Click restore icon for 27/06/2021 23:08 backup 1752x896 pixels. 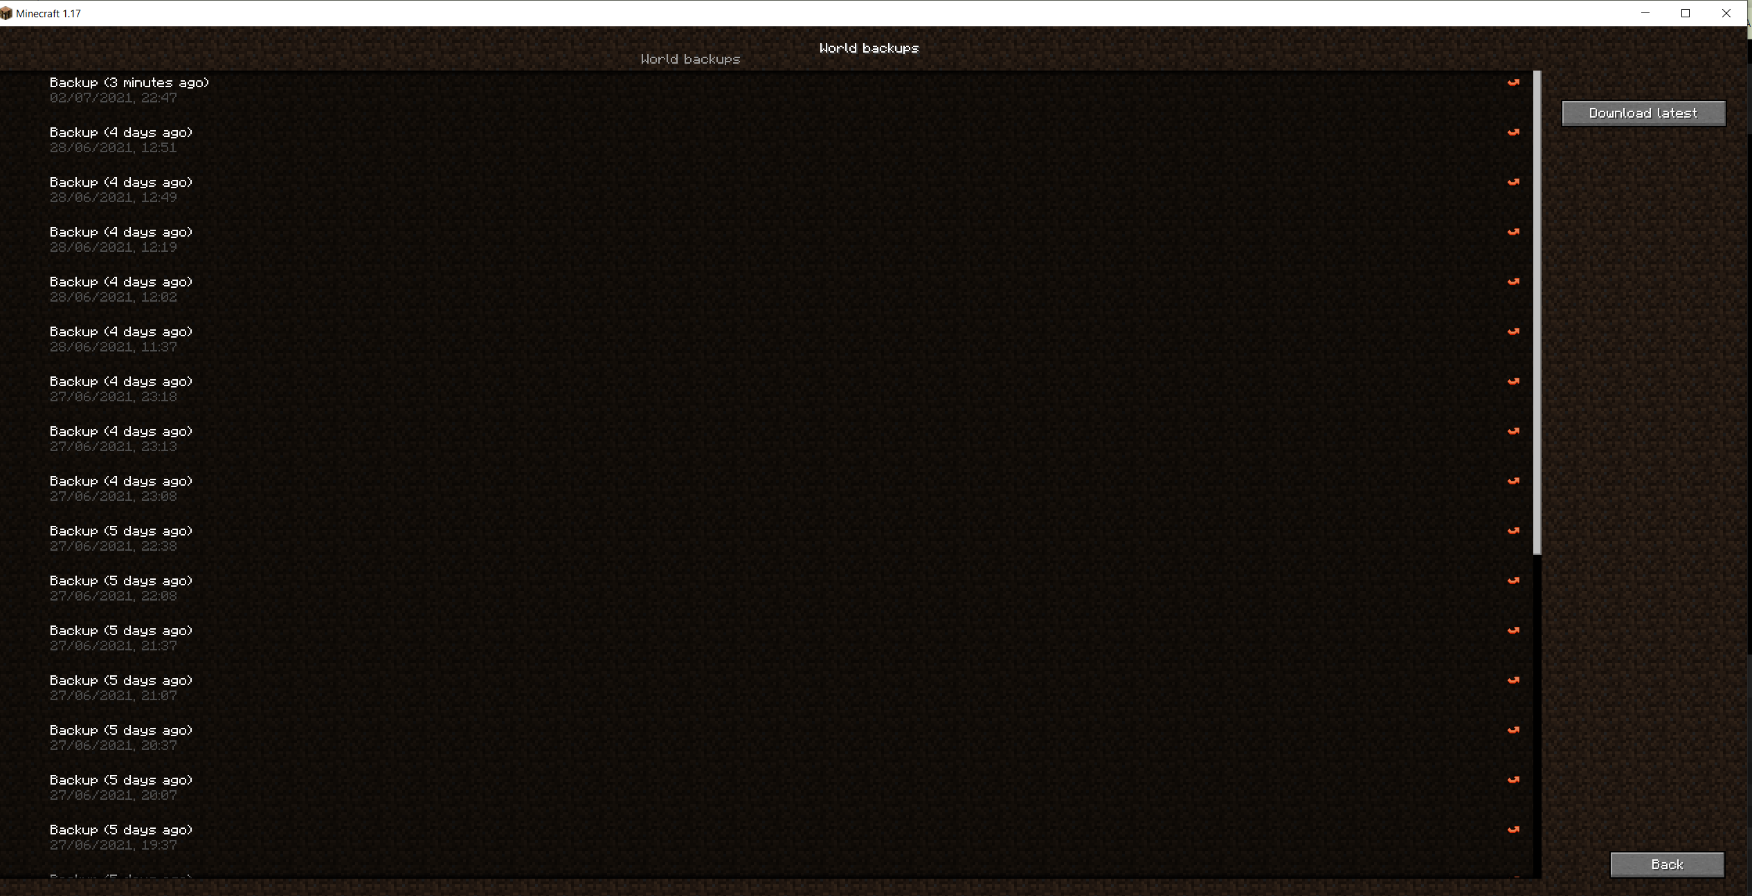1513,481
